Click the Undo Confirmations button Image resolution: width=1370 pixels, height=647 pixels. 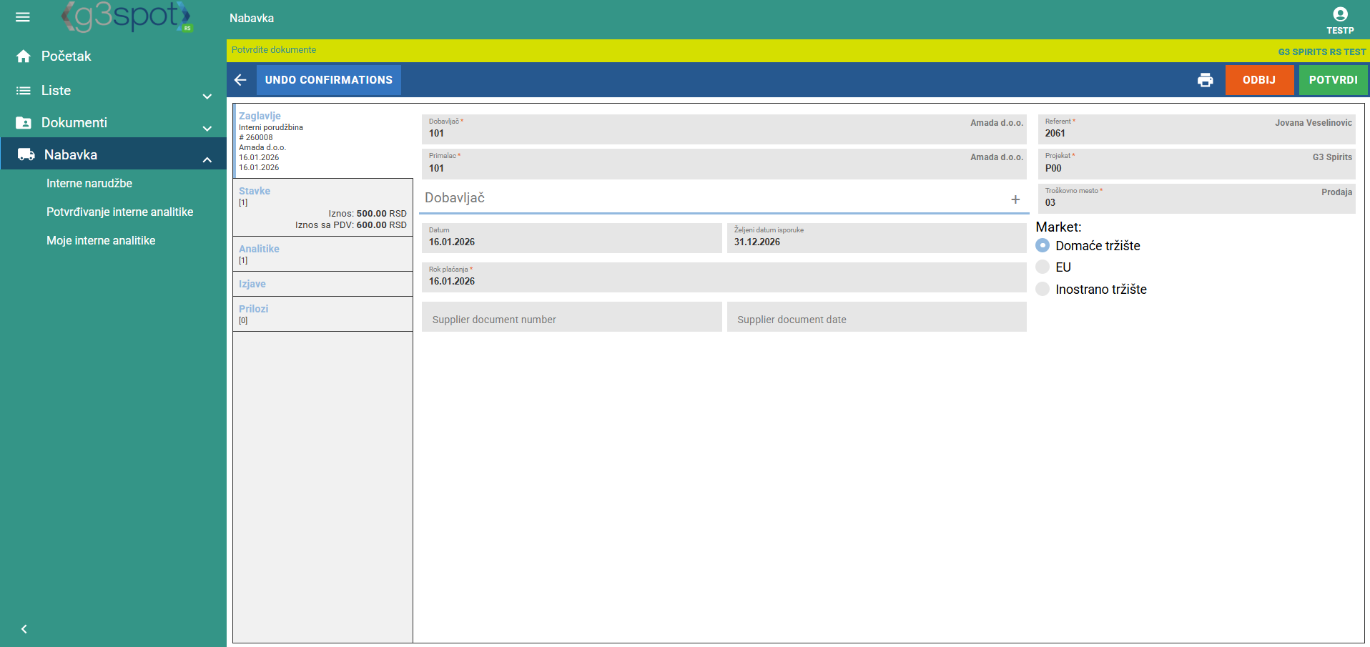328,80
